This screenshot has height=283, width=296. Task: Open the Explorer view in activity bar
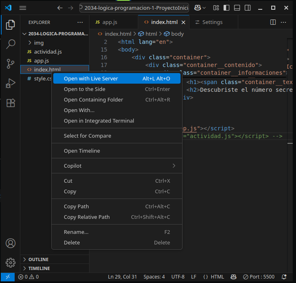(11, 25)
